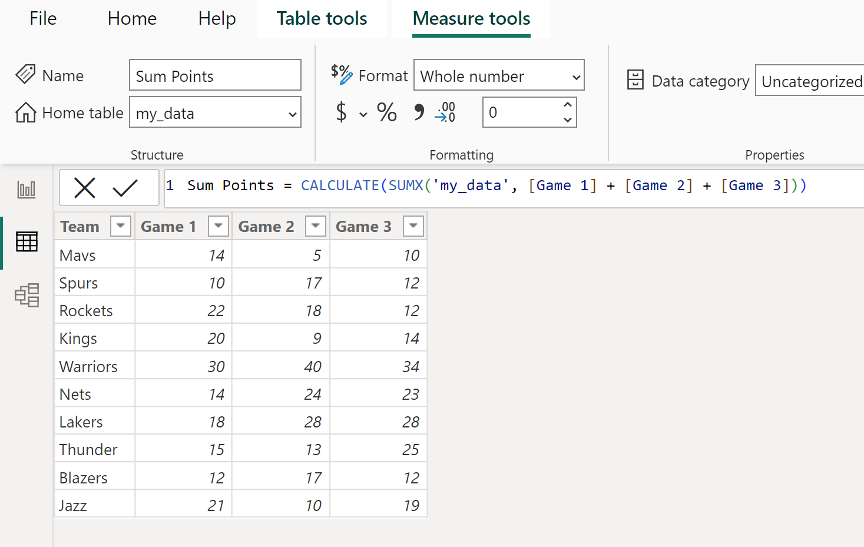Open the Game 3 column filter

413,226
